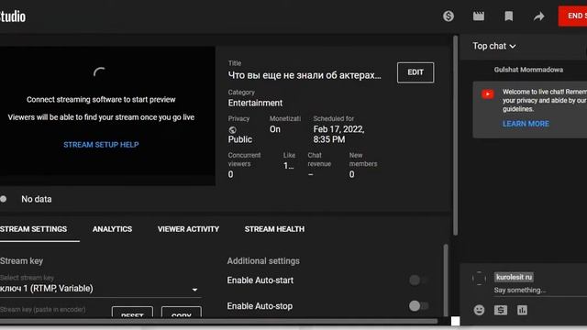The image size is (587, 330).
Task: Click the Super Chat dollar icon in chat
Action: click(x=501, y=310)
